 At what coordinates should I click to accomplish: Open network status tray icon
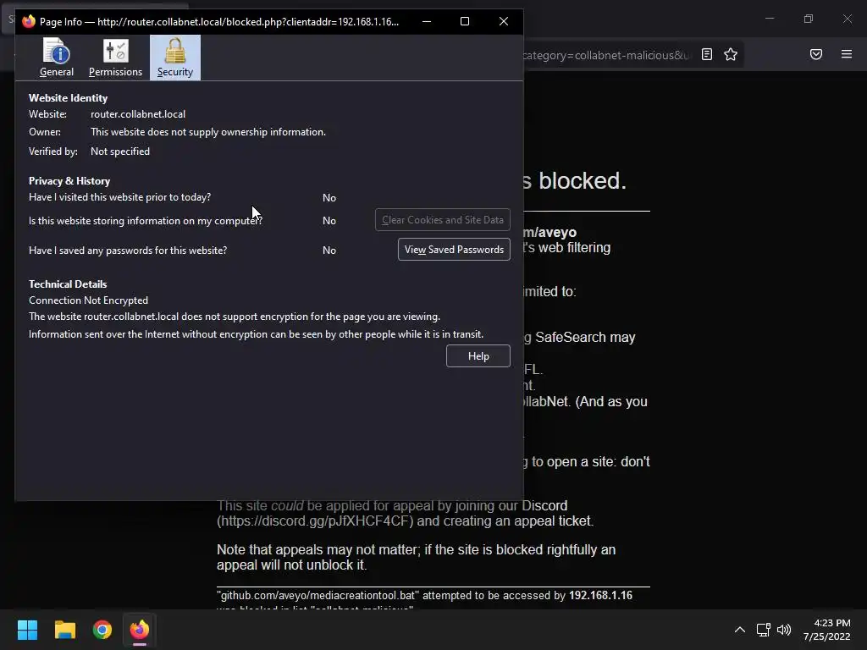click(764, 630)
